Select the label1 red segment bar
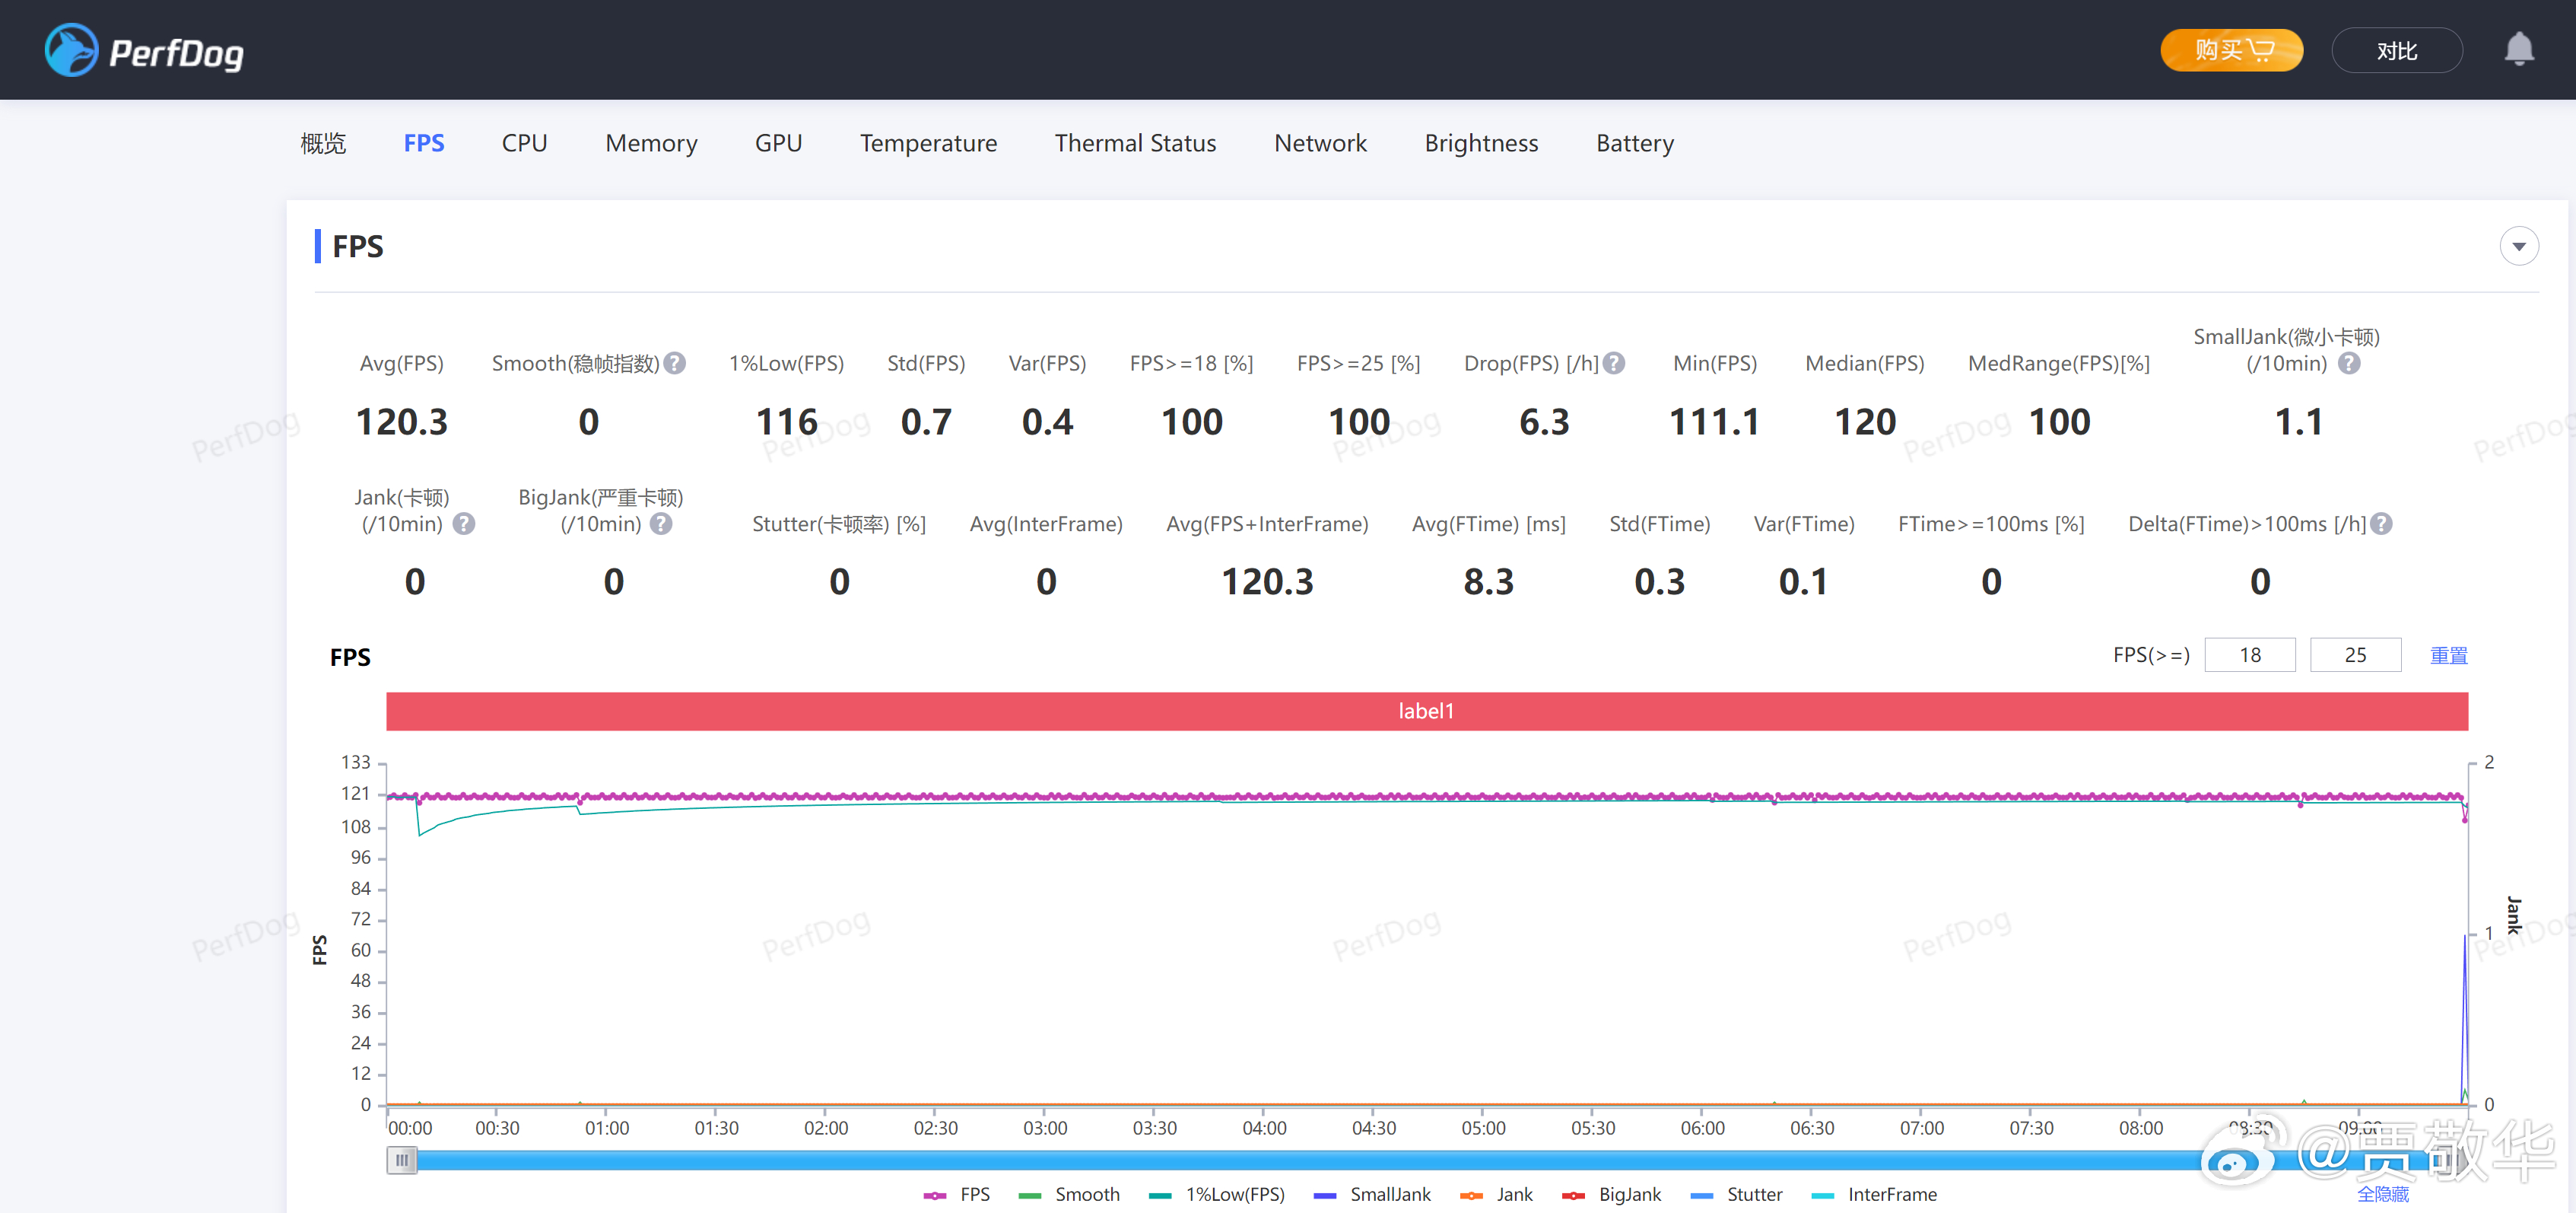The width and height of the screenshot is (2576, 1213). tap(1426, 711)
